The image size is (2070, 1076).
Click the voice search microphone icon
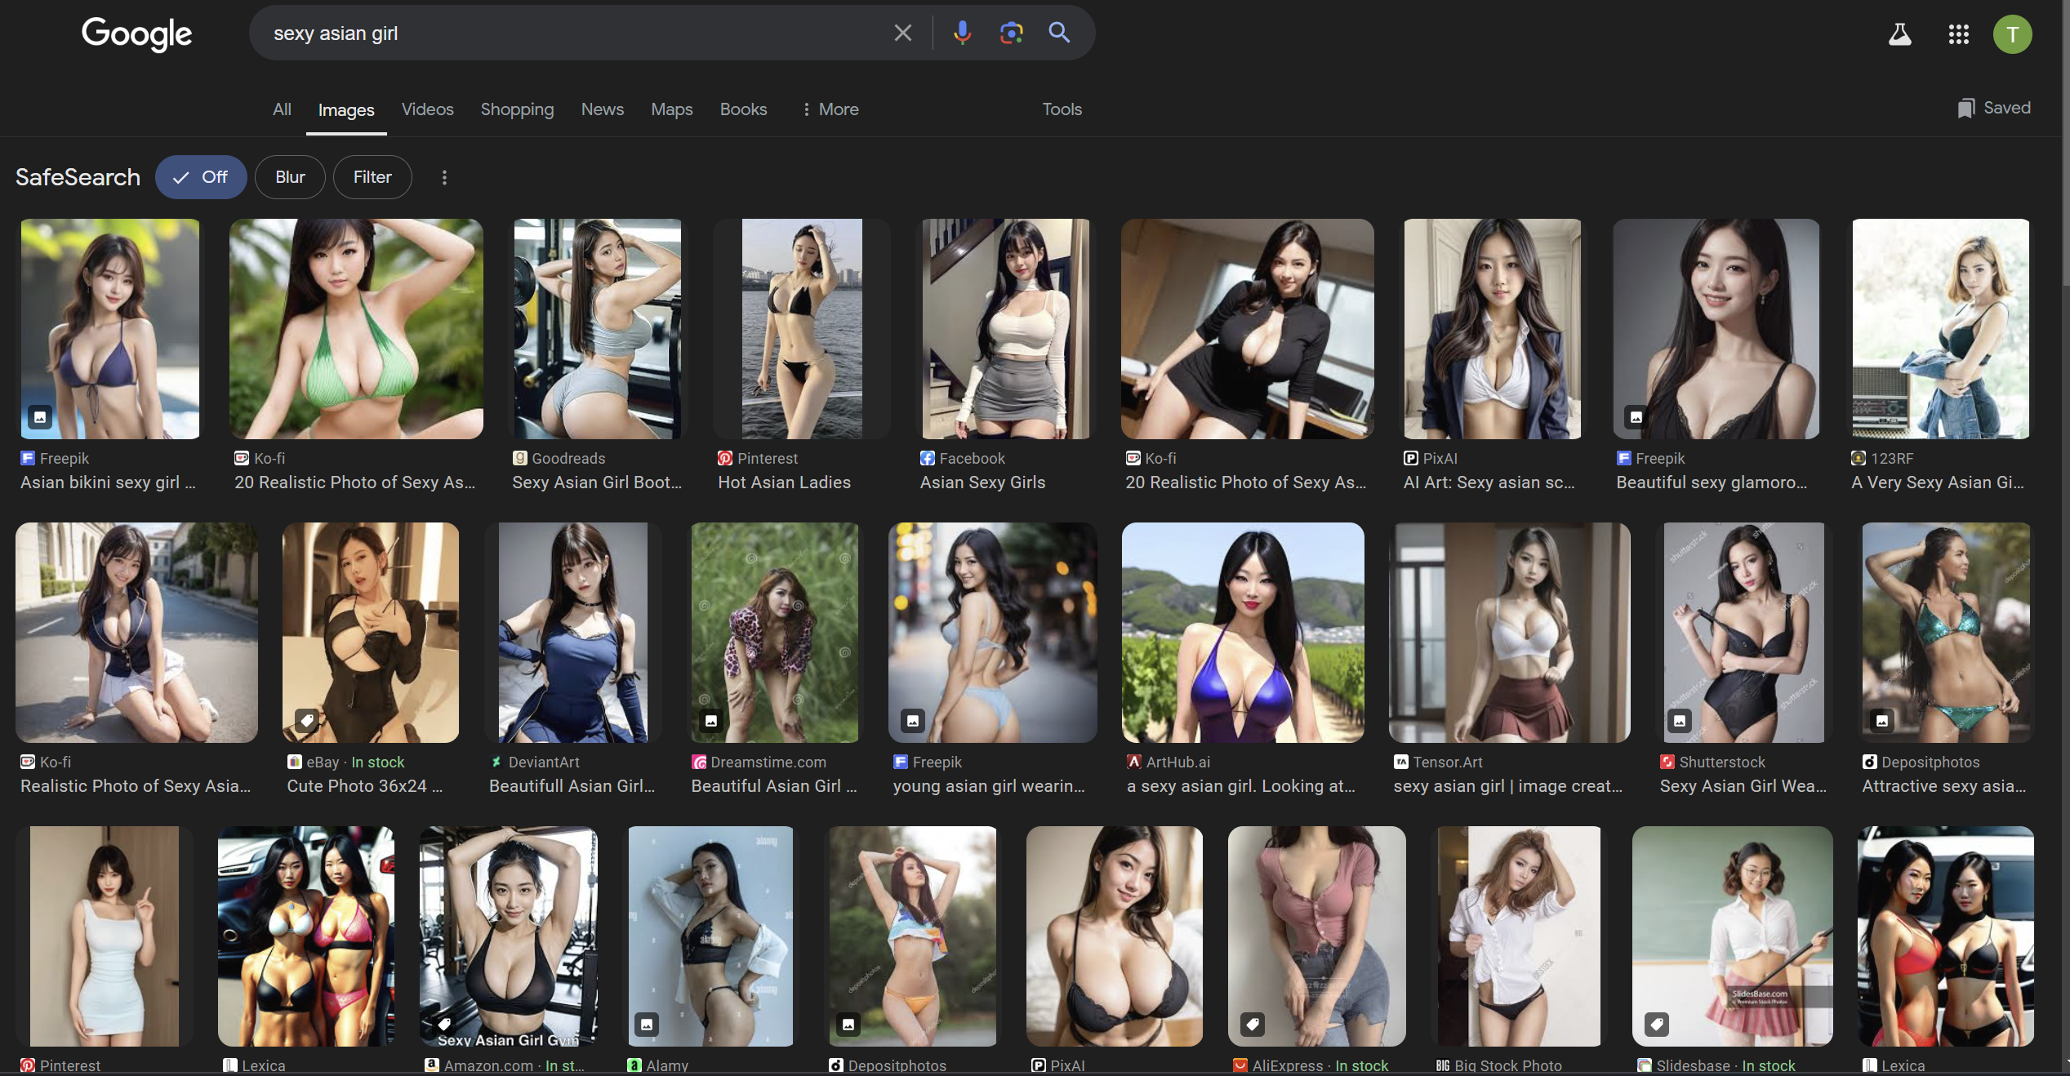click(x=962, y=33)
